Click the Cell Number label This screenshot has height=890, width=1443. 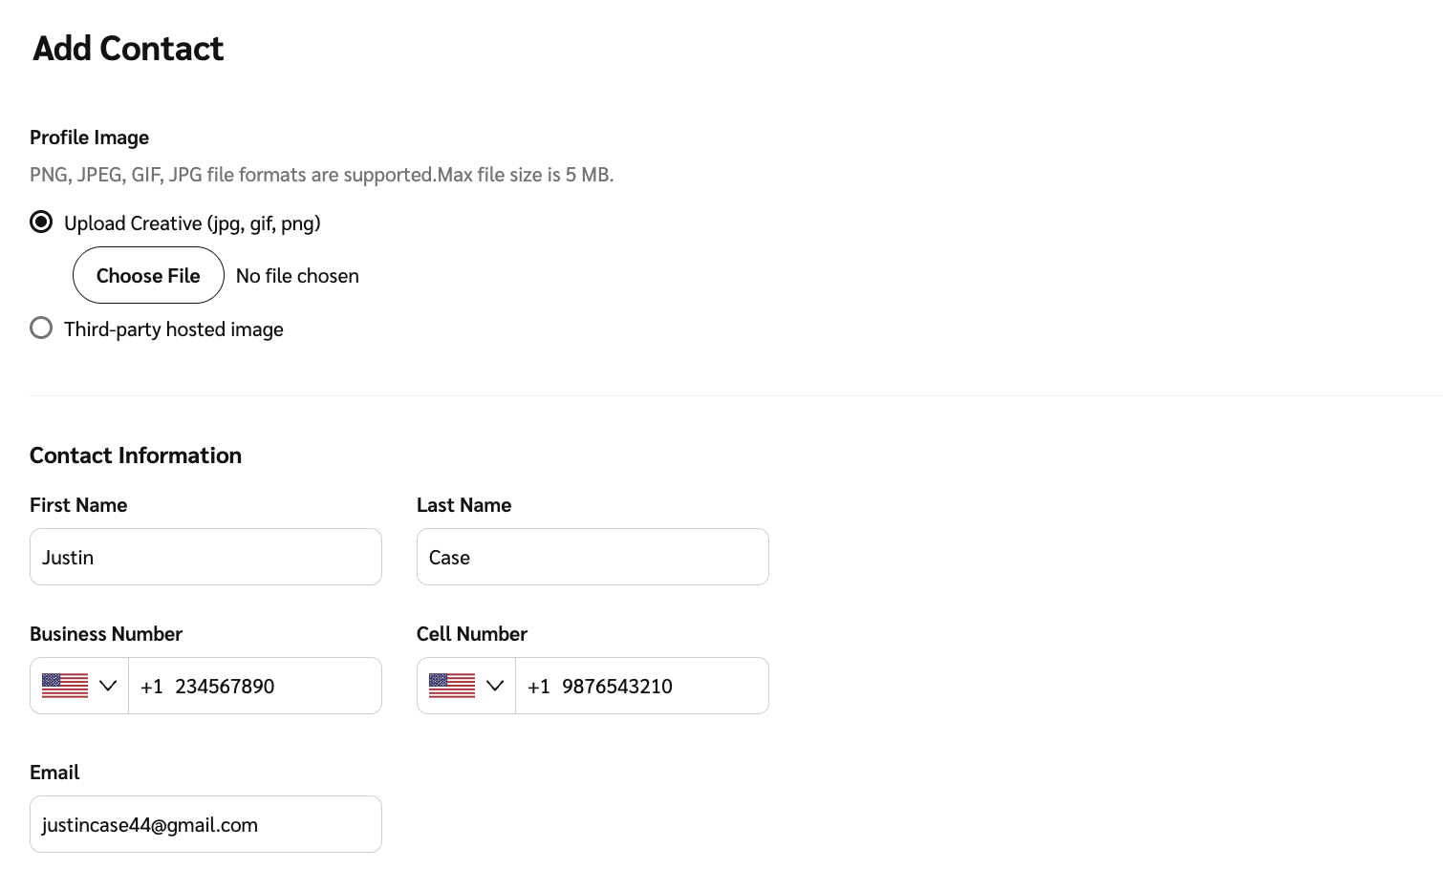(x=472, y=634)
